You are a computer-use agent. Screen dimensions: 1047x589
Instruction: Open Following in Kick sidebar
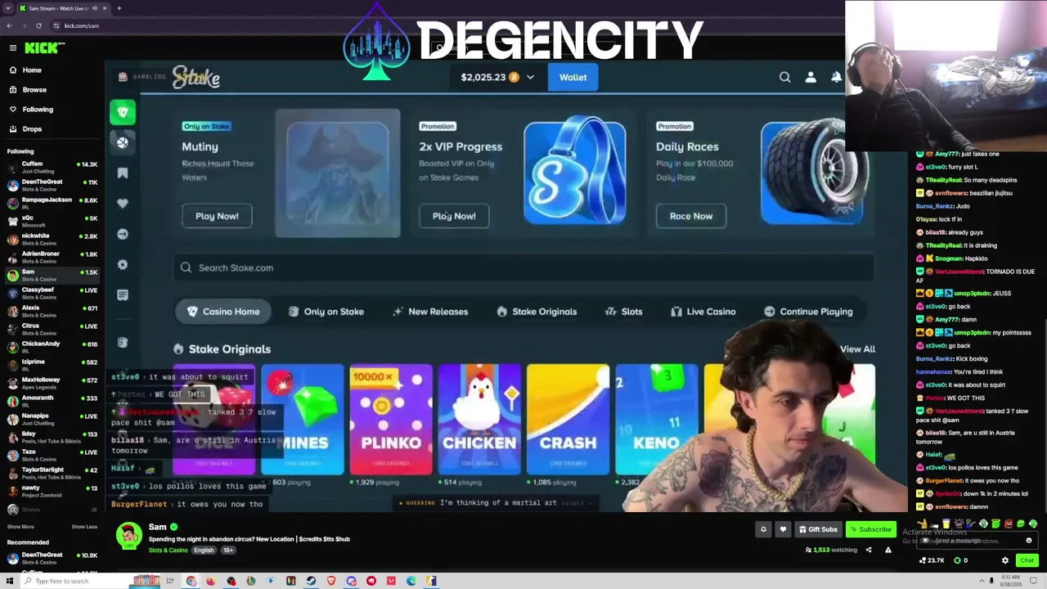coord(38,110)
